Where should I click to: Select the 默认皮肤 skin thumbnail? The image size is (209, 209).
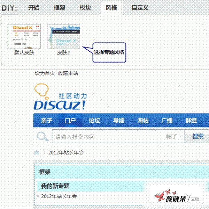tap(24, 36)
